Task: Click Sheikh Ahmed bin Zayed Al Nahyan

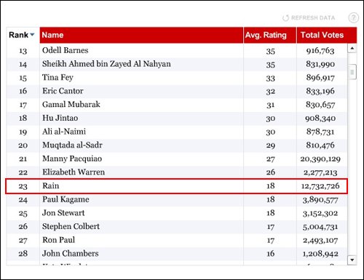Action: pyautogui.click(x=106, y=64)
